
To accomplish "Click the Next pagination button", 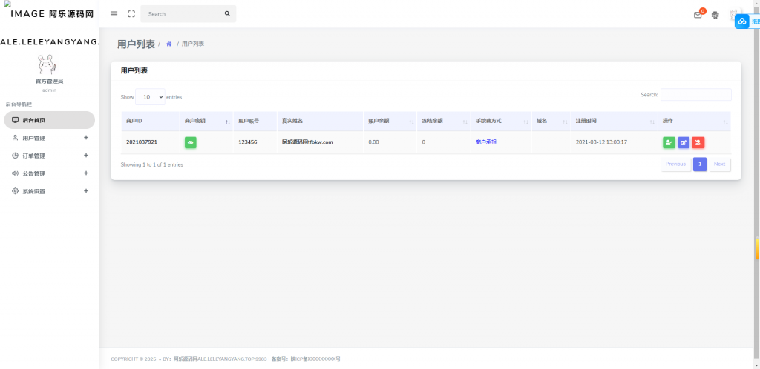I will tap(719, 164).
